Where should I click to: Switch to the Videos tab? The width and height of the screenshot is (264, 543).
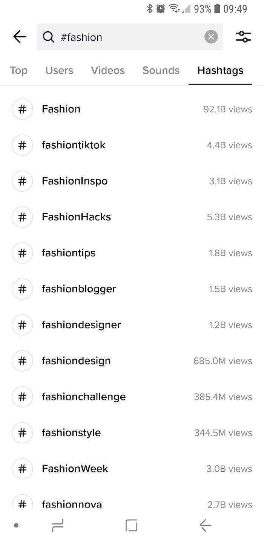pyautogui.click(x=107, y=70)
